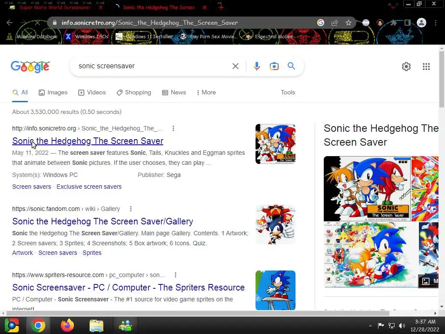Image resolution: width=445 pixels, height=334 pixels.
Task: Open the Windows 11 Installer bookmark
Action: coord(144,37)
